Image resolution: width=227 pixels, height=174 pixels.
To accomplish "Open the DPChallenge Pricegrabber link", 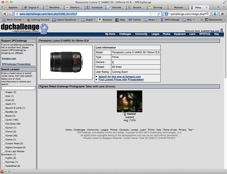I will (x=16, y=64).
